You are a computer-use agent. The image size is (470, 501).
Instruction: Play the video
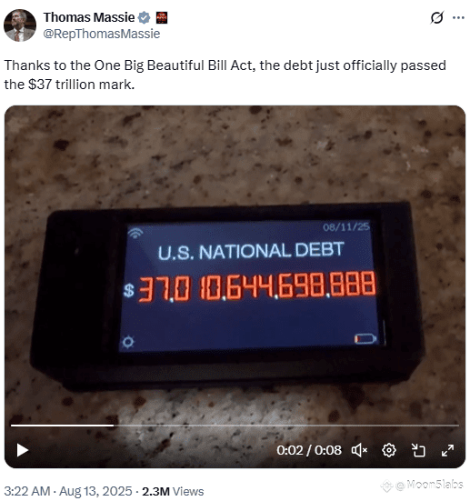pyautogui.click(x=23, y=450)
